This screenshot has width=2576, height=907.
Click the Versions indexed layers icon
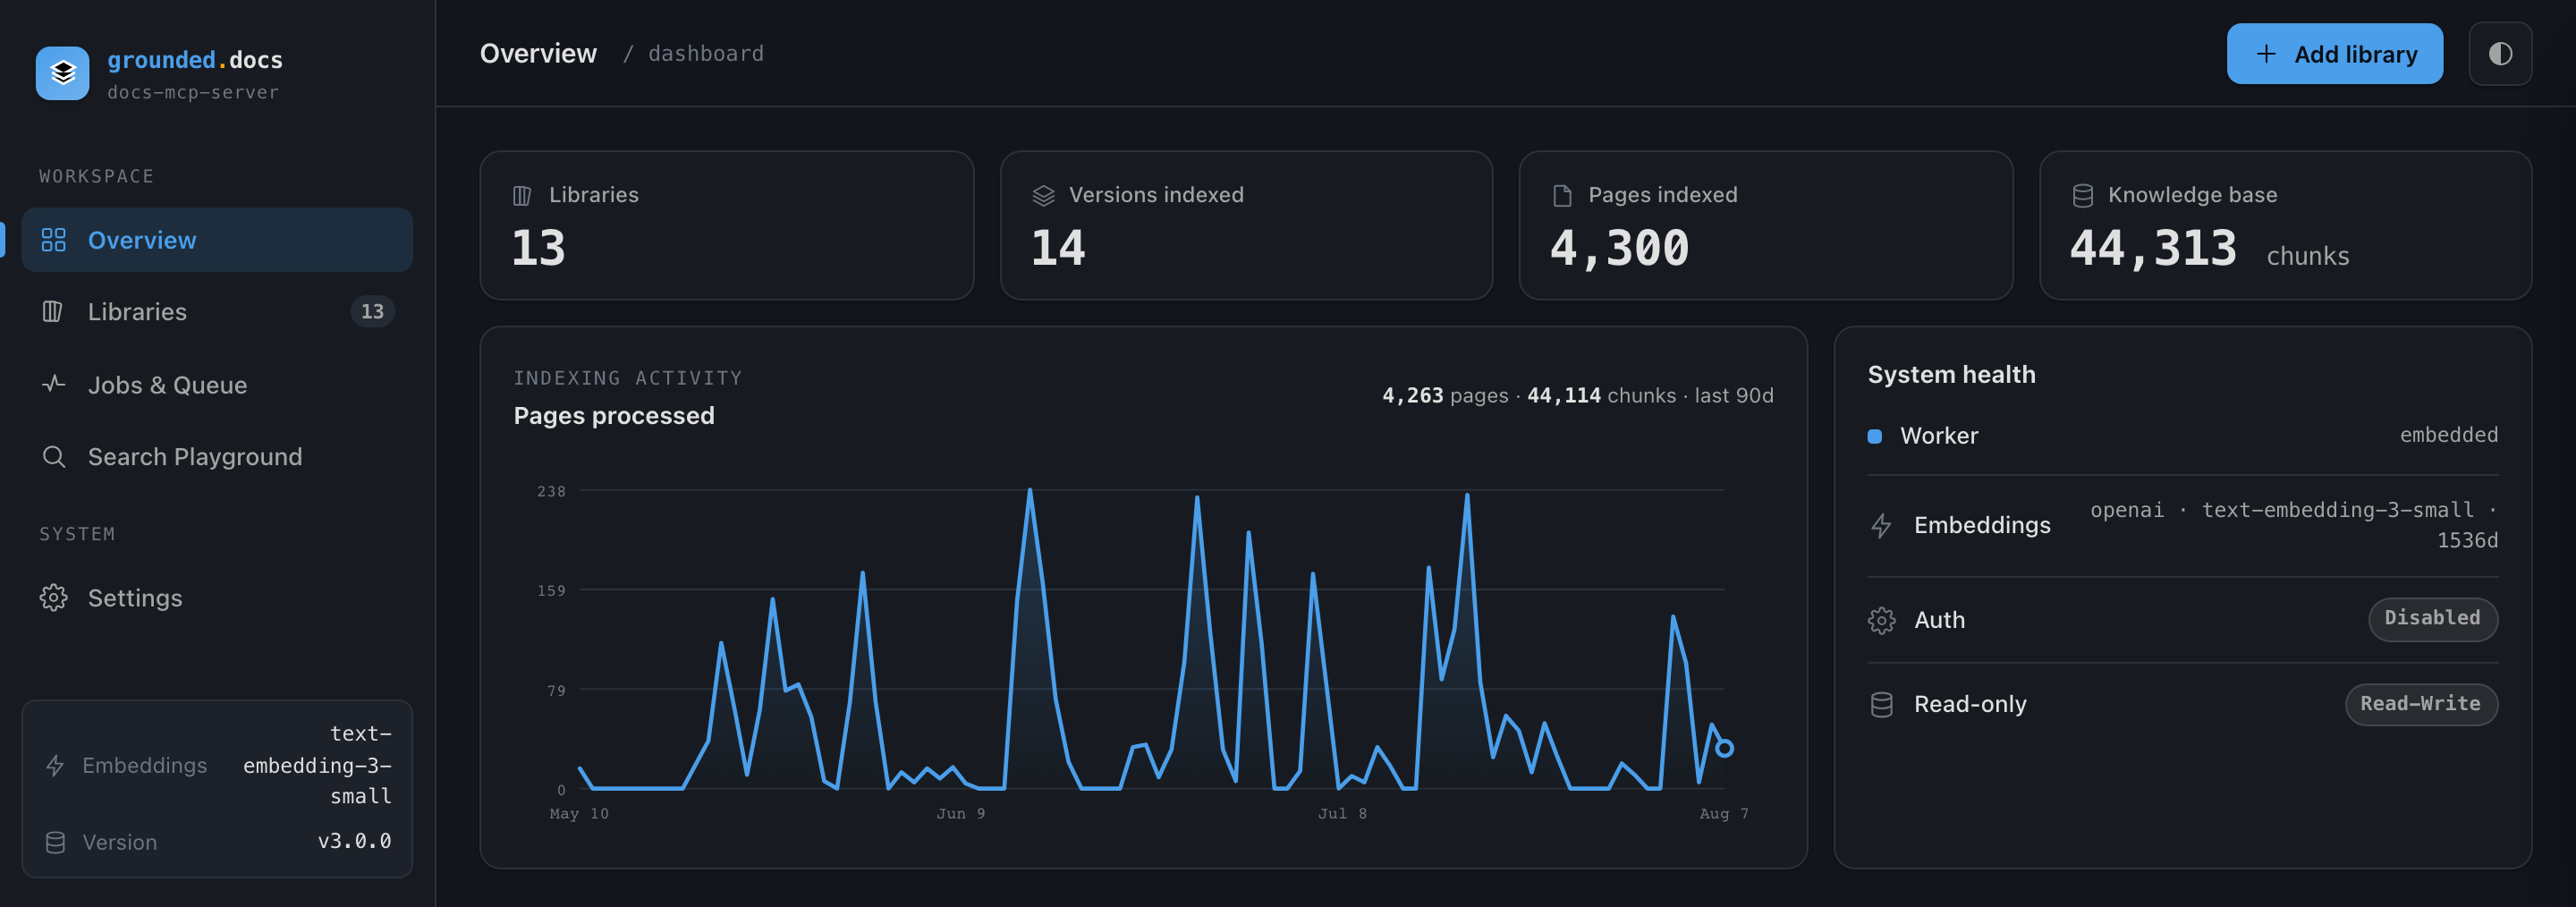click(x=1043, y=196)
